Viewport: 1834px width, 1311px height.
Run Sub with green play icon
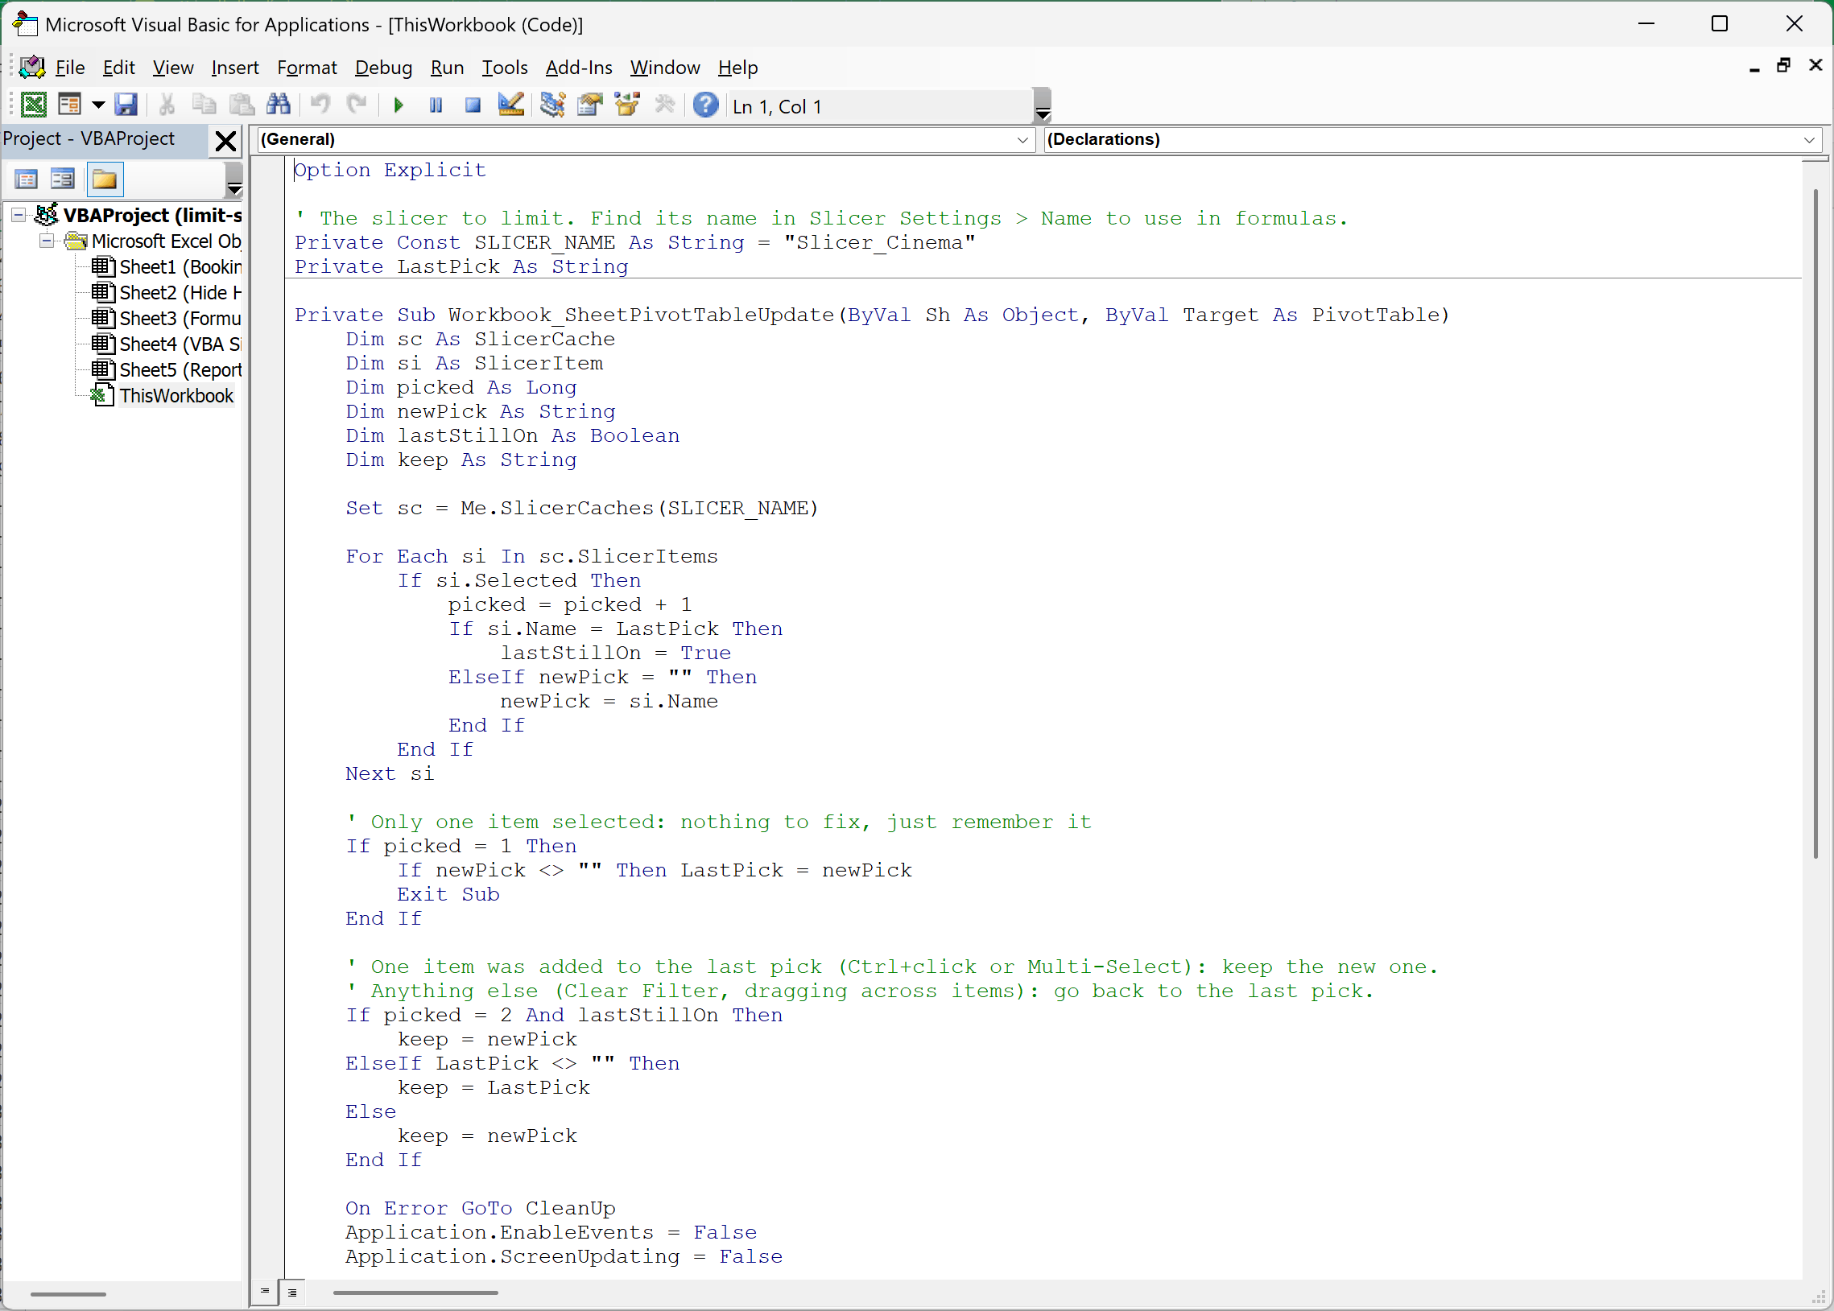pos(399,105)
